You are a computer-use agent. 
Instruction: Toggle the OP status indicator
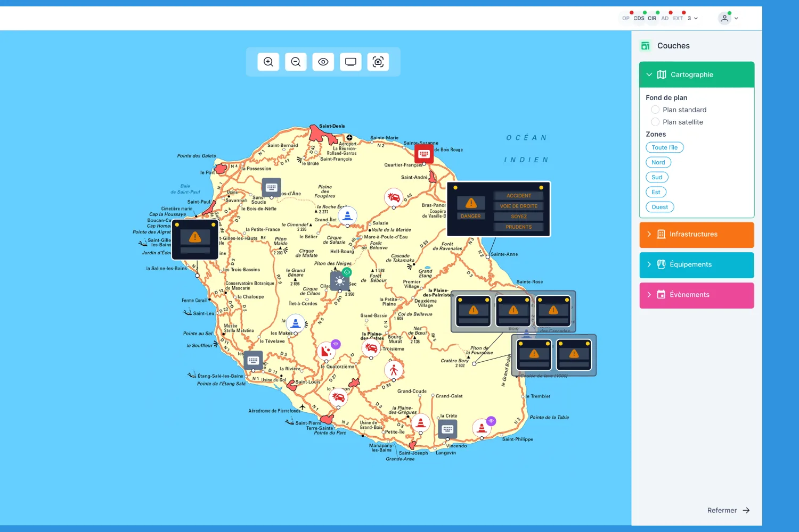pos(626,18)
